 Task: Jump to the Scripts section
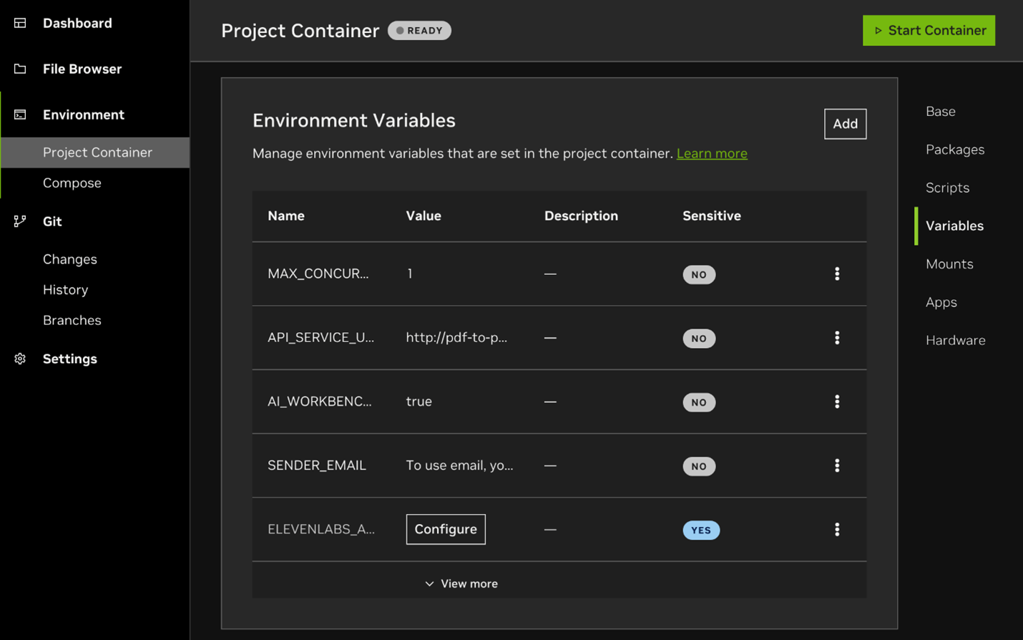coord(948,188)
